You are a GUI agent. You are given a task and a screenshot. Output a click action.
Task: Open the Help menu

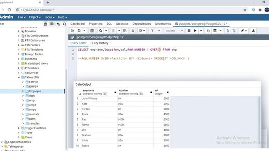click(x=63, y=17)
